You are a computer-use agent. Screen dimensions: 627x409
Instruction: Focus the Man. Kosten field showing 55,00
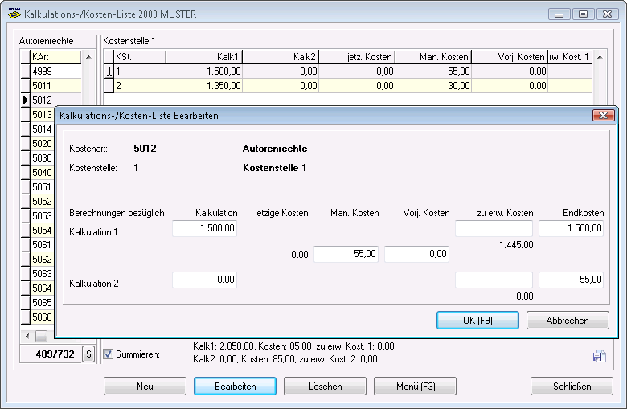346,254
